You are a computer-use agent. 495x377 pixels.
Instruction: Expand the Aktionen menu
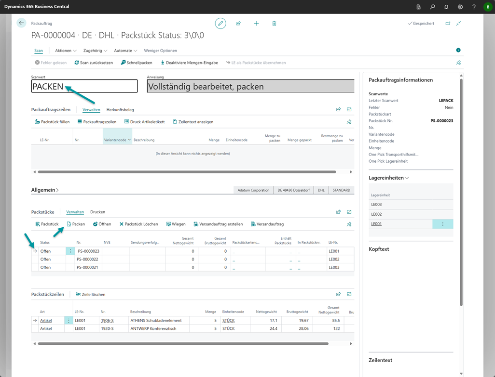pyautogui.click(x=66, y=51)
